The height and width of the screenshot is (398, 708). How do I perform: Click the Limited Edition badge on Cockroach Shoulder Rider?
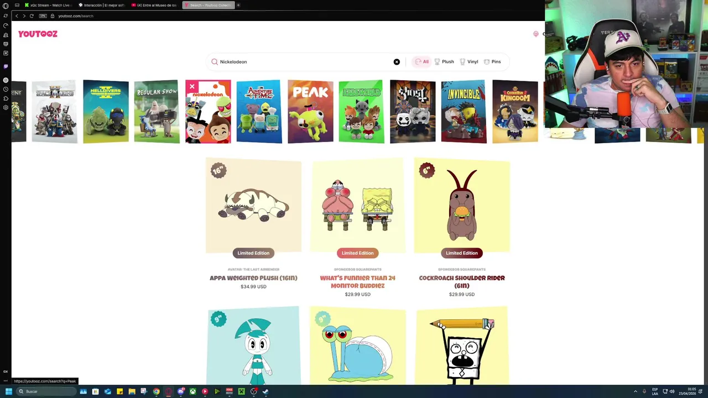coord(462,253)
